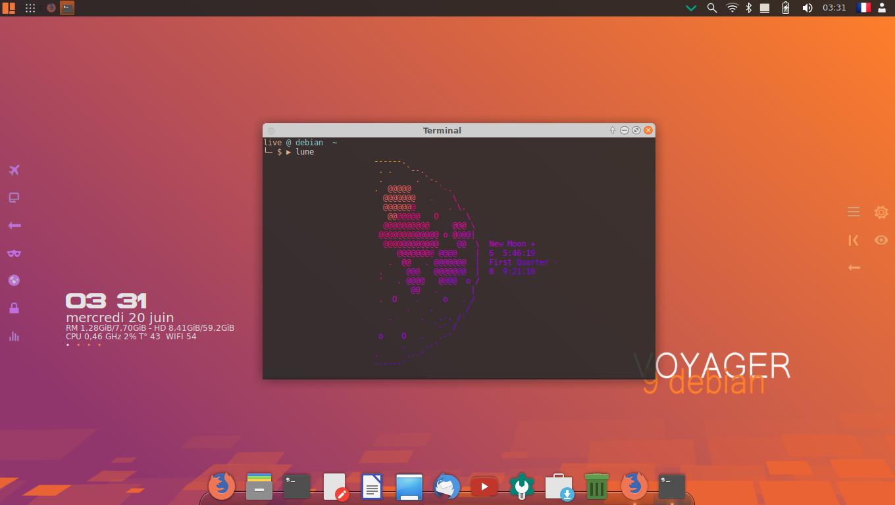Click the globe icon in left sidebar
Screen dimensions: 895x505
tap(14, 281)
